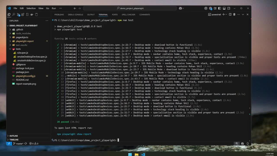
Task: Open the Manage gear icon with badge
Action: tap(211, 8)
